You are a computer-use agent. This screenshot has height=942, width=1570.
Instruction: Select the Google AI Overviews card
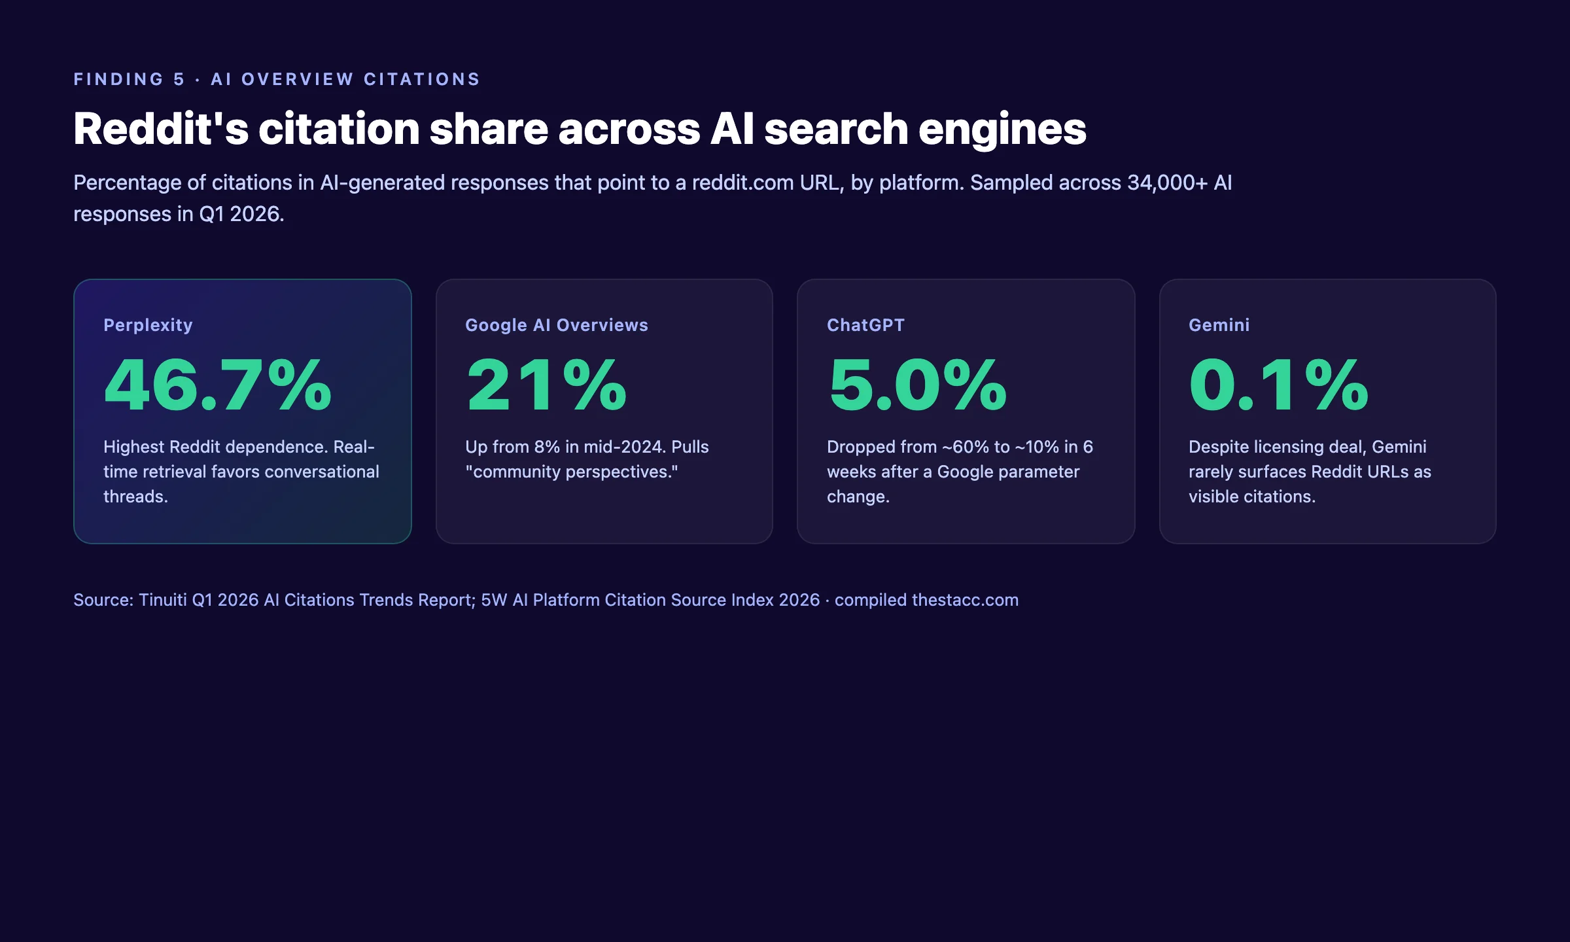point(604,411)
